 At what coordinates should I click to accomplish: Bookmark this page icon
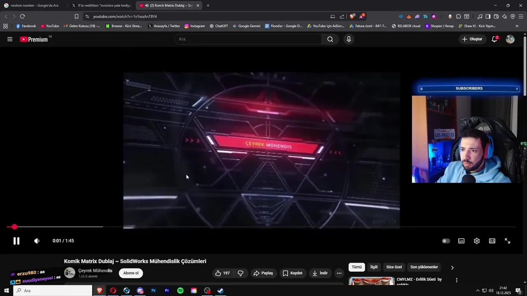point(76,16)
